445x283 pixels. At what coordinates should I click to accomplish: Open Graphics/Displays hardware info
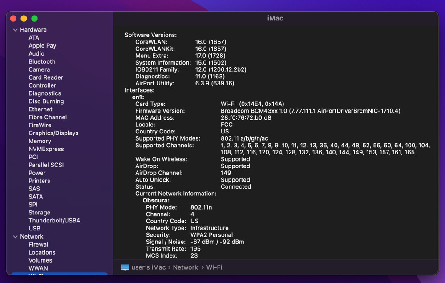point(53,133)
